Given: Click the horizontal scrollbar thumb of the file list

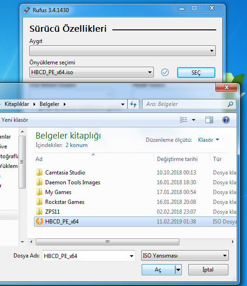Looking at the screenshot, I should click(x=108, y=242).
